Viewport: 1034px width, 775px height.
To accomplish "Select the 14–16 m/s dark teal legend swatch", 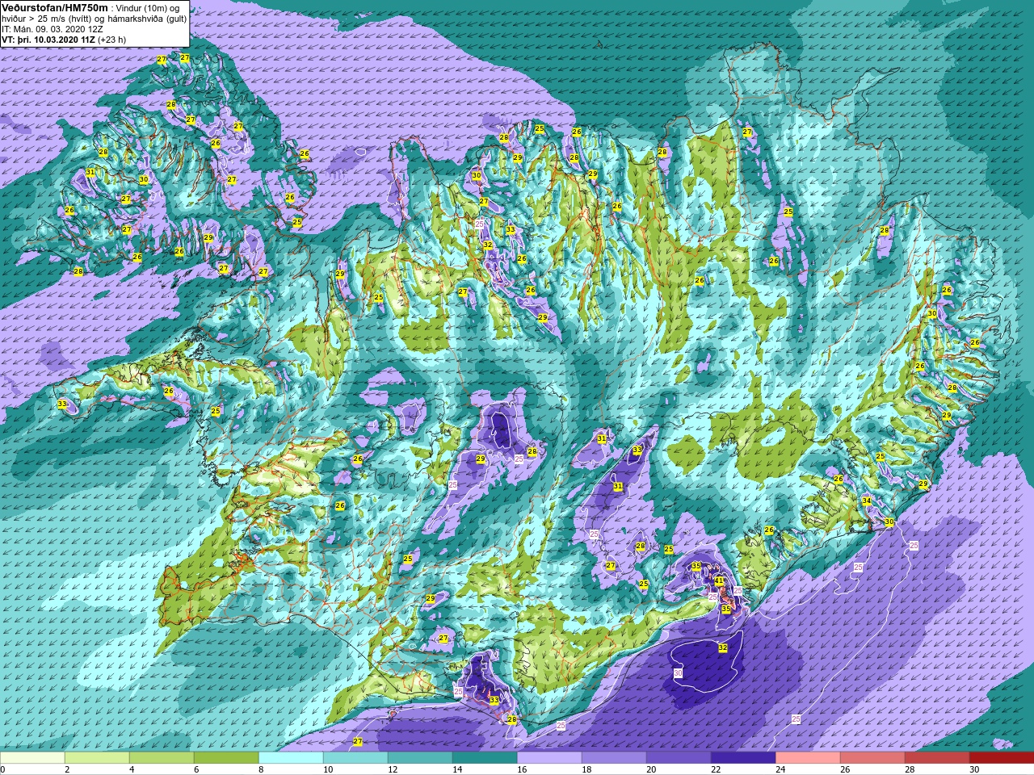I will point(485,758).
